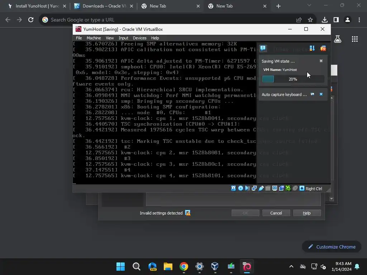367x275 pixels.
Task: Click the hard disk activity status icon
Action: 233,188
